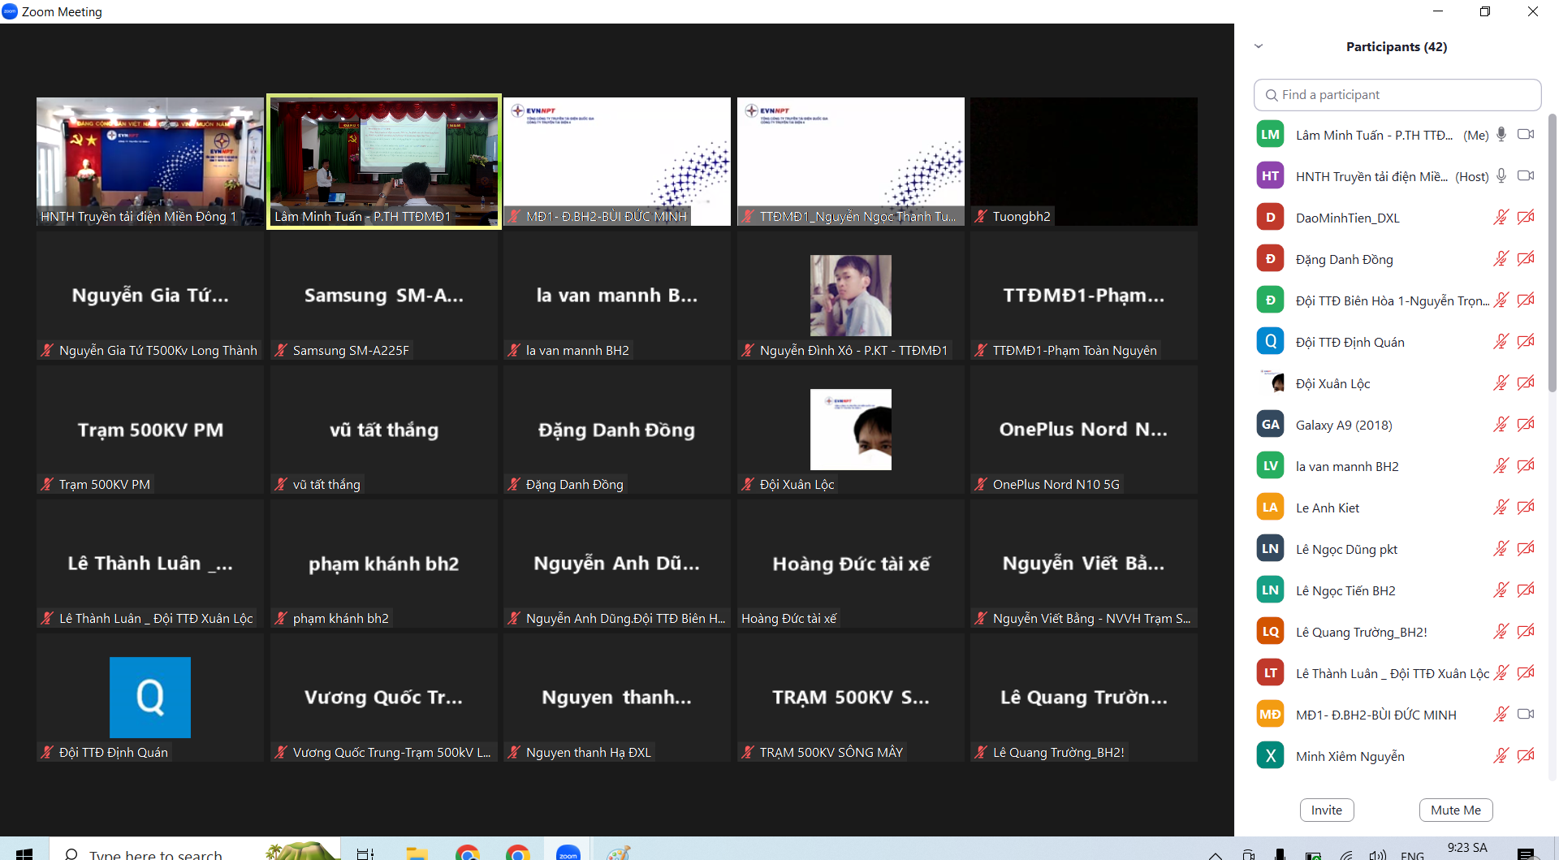Screen dimensions: 1559x860
Task: Select HNTH Truyền tải điện Miền Đông 1 video
Action: [150, 161]
